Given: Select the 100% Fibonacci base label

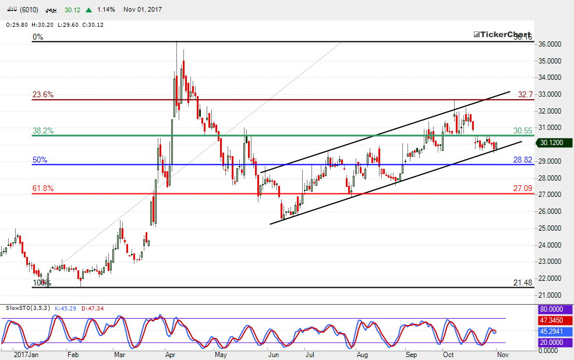Looking at the screenshot, I should coord(41,283).
